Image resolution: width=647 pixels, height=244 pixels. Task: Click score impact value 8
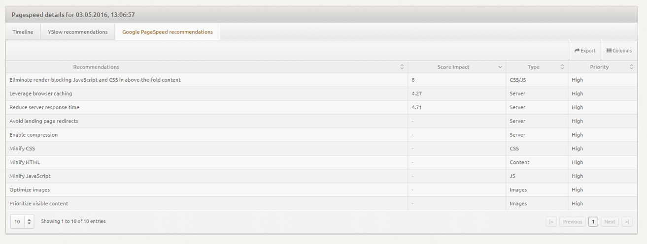[413, 80]
